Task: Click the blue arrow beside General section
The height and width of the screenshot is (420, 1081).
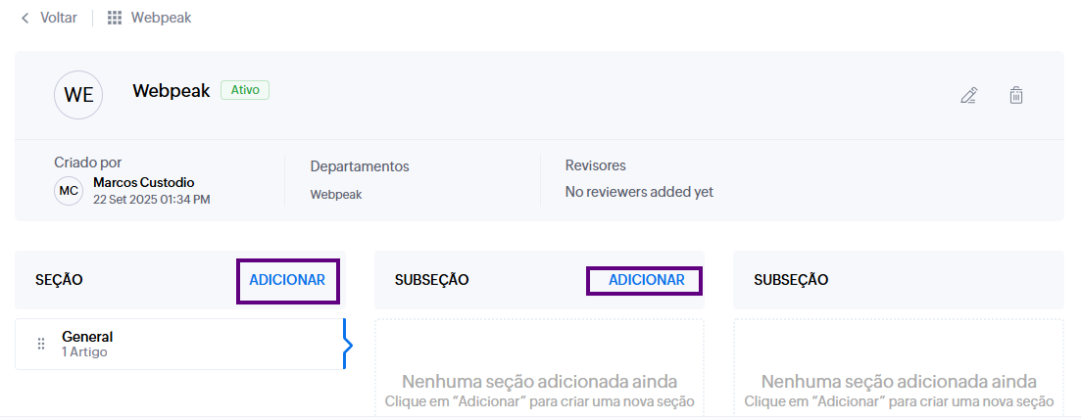Action: 347,344
